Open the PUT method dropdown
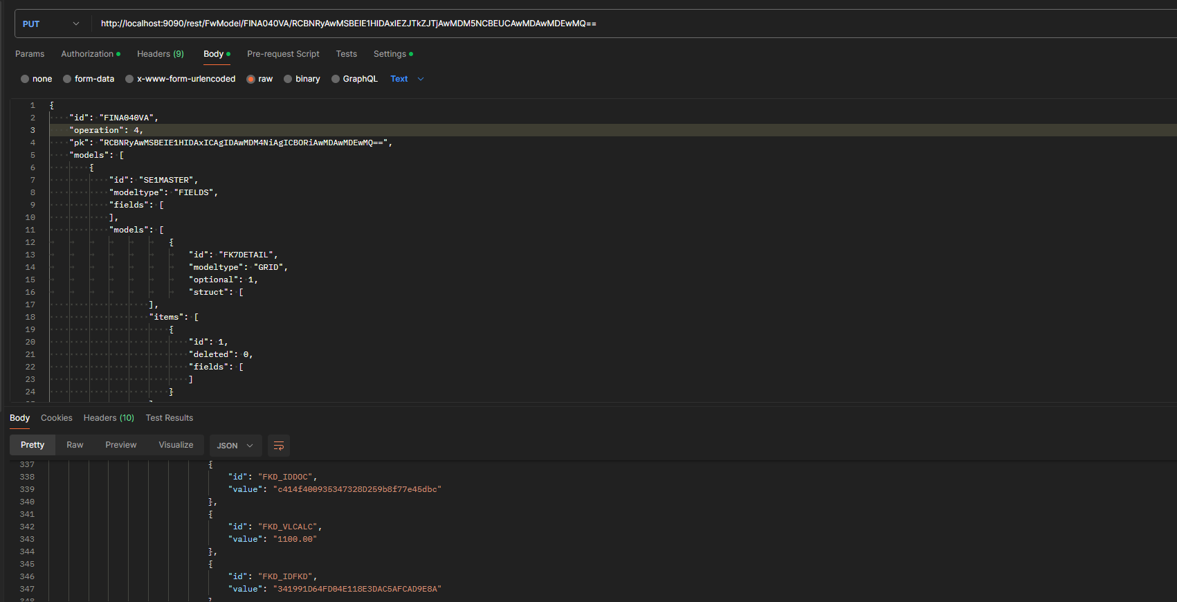Image resolution: width=1177 pixels, height=602 pixels. click(x=51, y=24)
